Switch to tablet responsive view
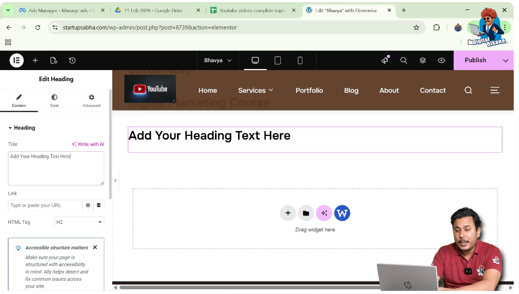 (x=278, y=61)
